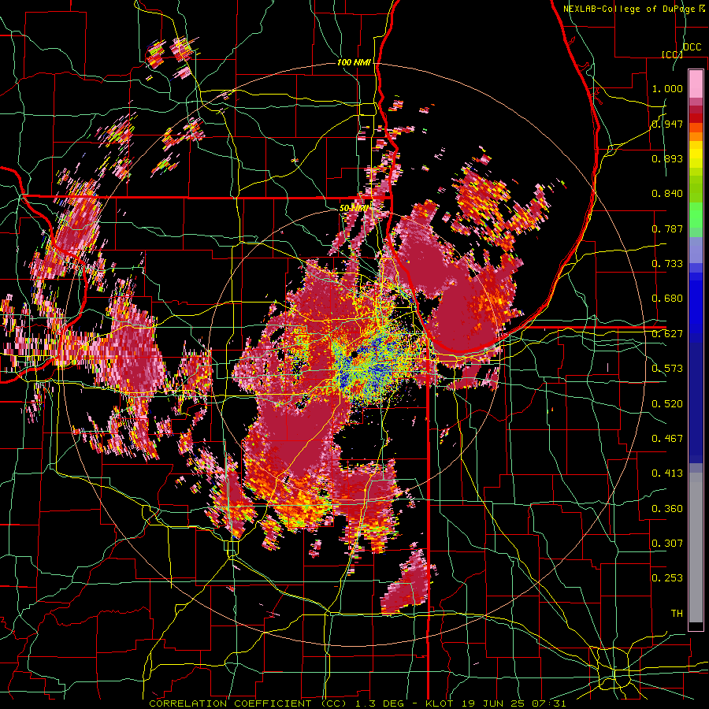Select the 0.680 scale value
The width and height of the screenshot is (709, 709).
(667, 299)
